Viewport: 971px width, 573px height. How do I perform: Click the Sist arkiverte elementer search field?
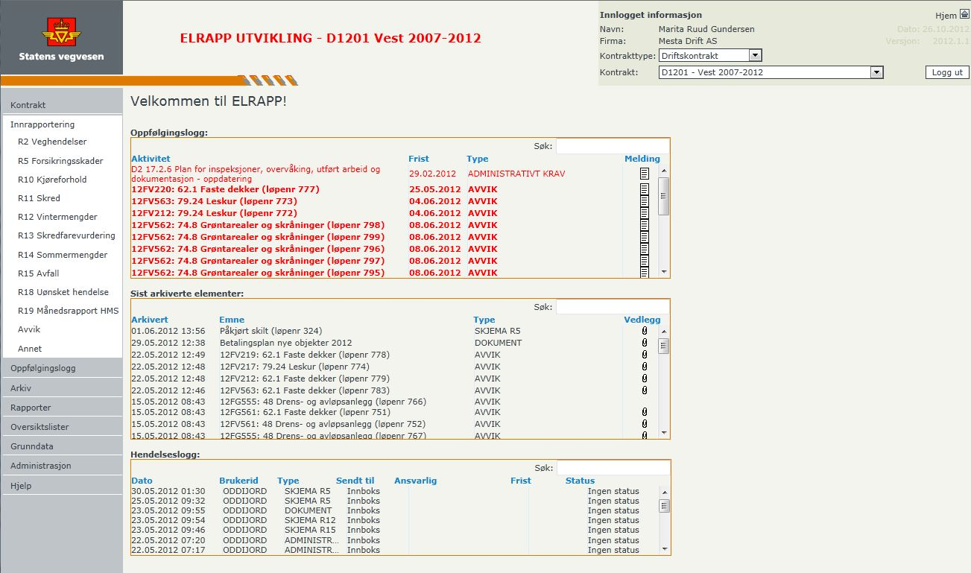[x=613, y=307]
